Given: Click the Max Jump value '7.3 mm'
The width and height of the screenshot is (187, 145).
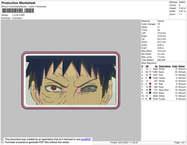Looking at the screenshot, I should (x=161, y=57).
